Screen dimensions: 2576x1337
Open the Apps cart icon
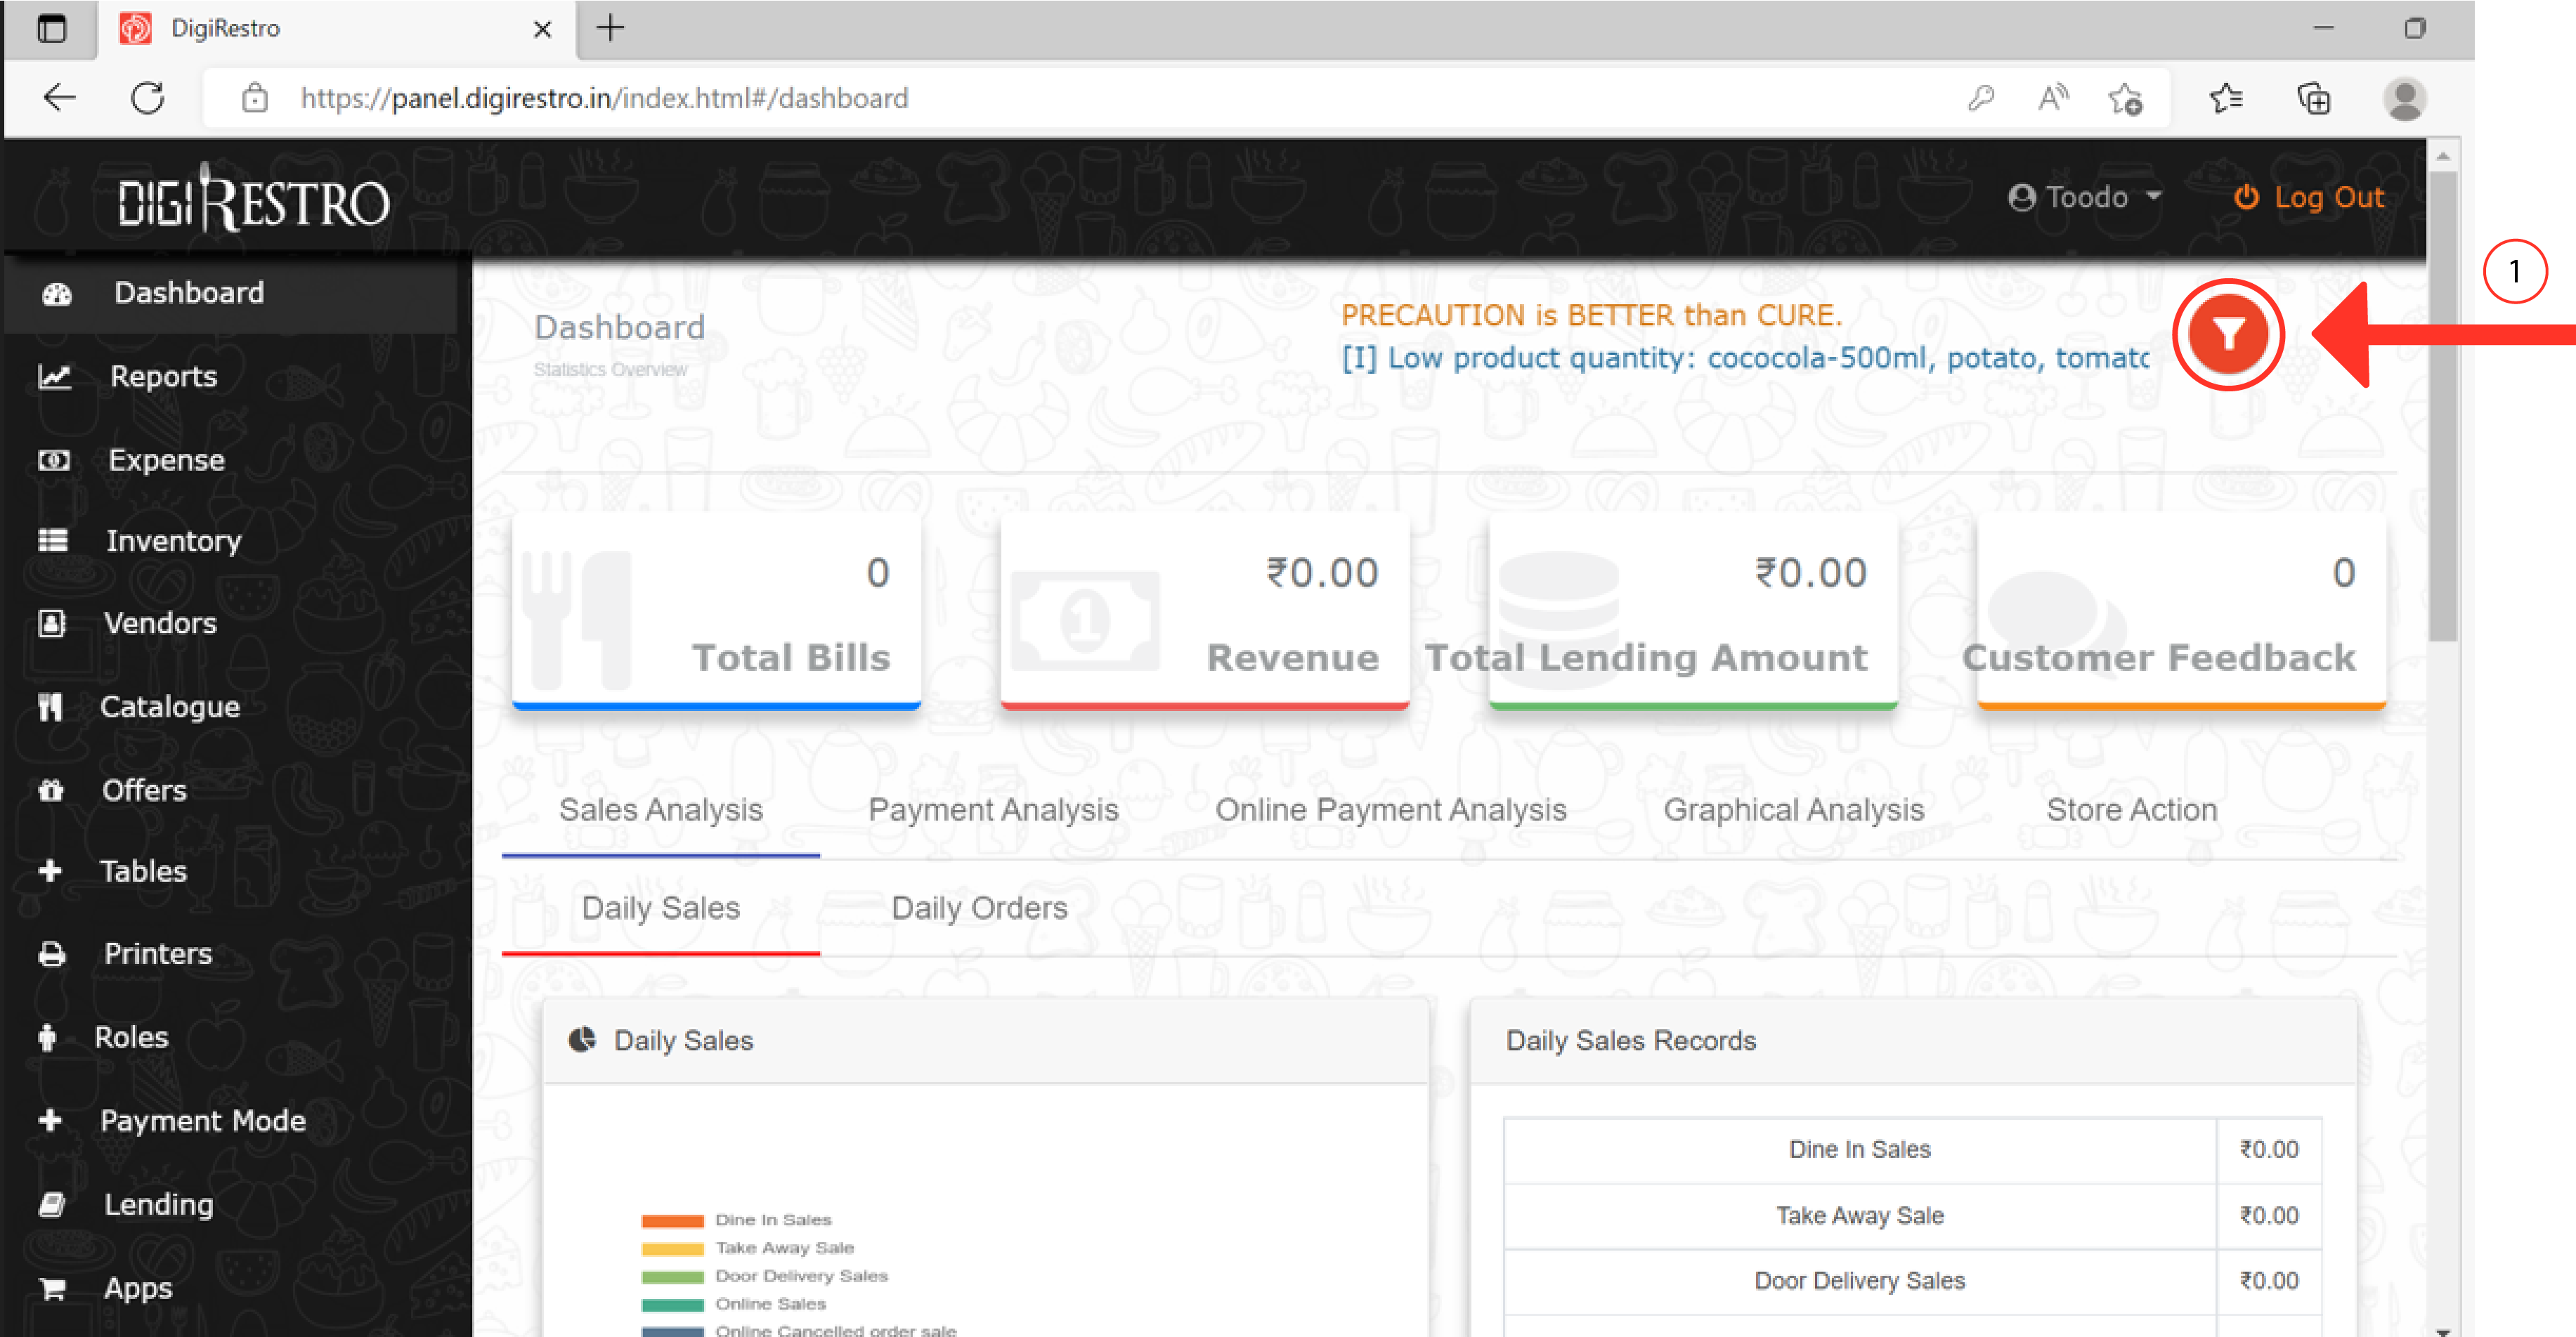click(52, 1288)
